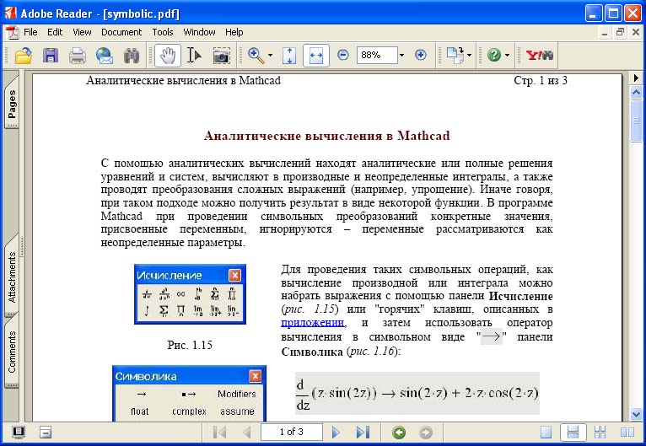Toggle full screen view icon in status bar
The width and height of the screenshot is (646, 446).
tap(18, 433)
